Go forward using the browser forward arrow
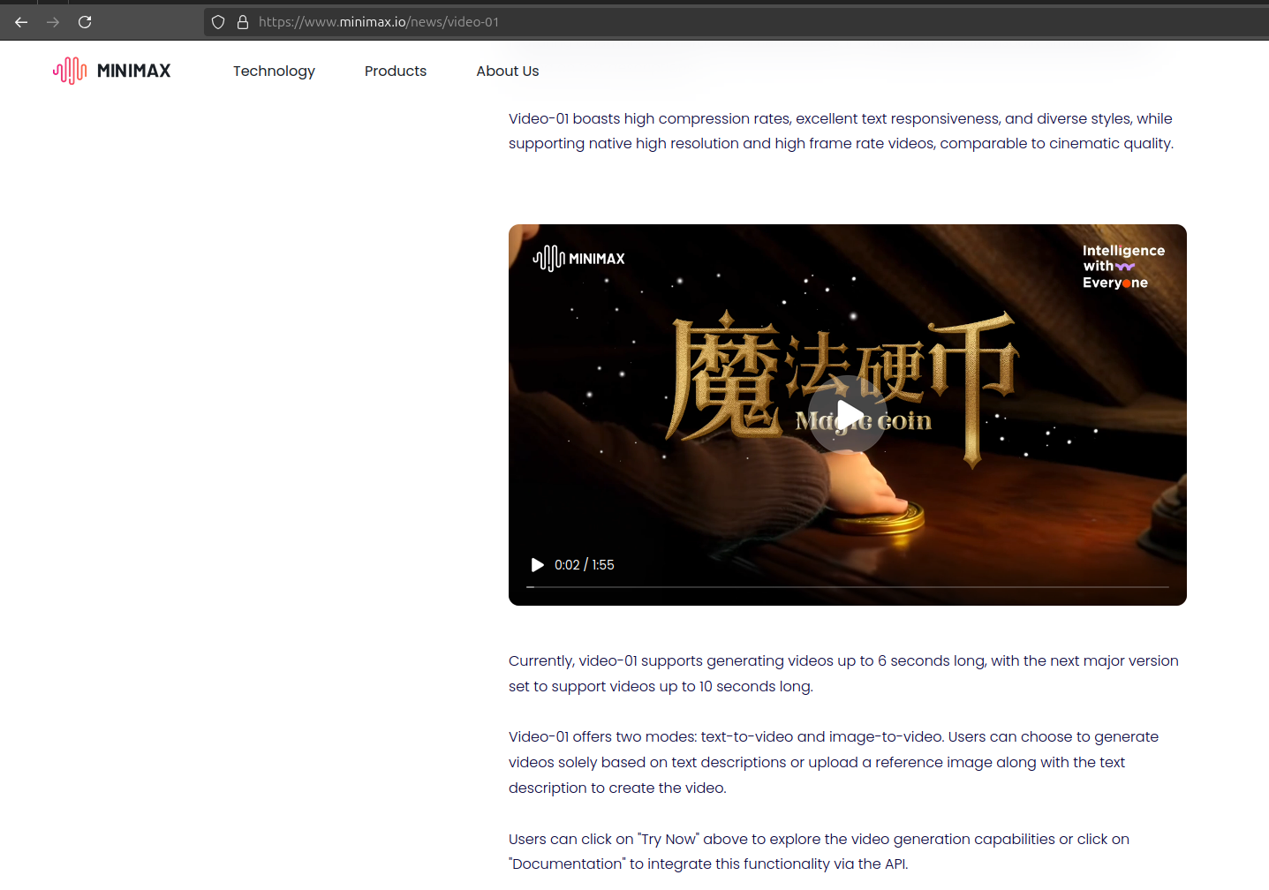 tap(53, 22)
